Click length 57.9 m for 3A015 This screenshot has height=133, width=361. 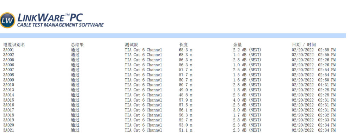click(186, 100)
